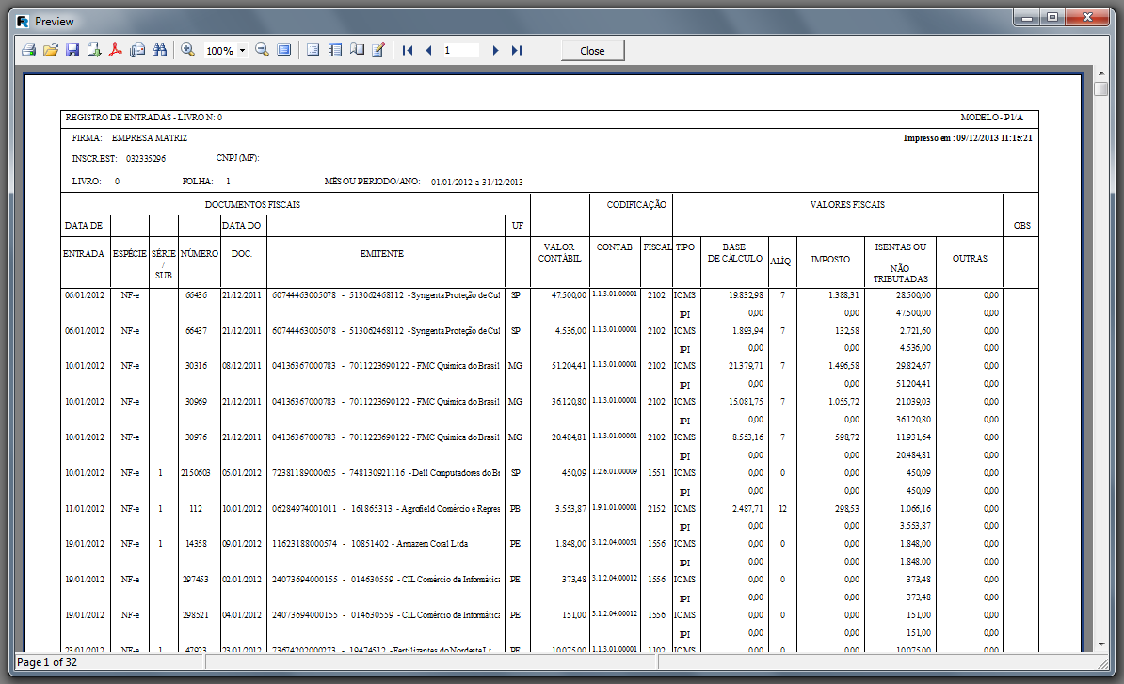1124x684 pixels.
Task: Click the exempt value 28.500,00
Action: point(913,295)
